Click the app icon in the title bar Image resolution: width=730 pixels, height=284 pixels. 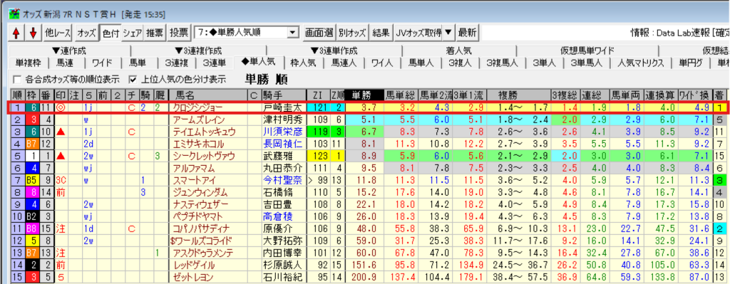click(14, 14)
